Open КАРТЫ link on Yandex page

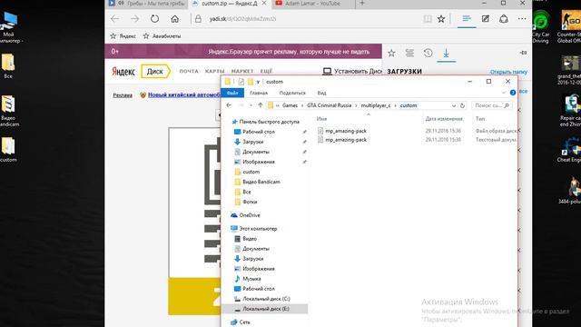tap(214, 71)
